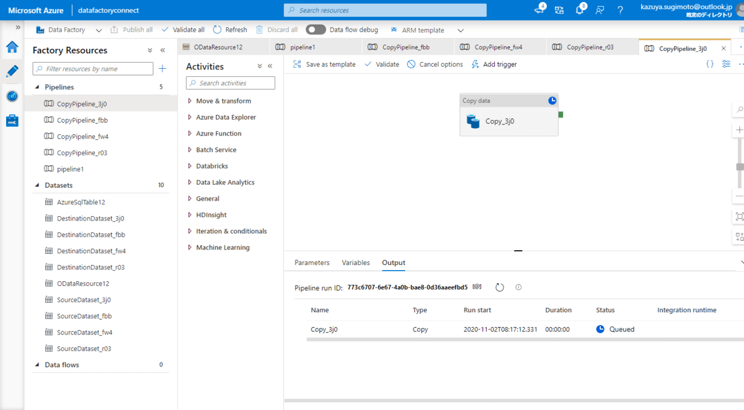Collapse the Pipelines tree section

click(37, 87)
